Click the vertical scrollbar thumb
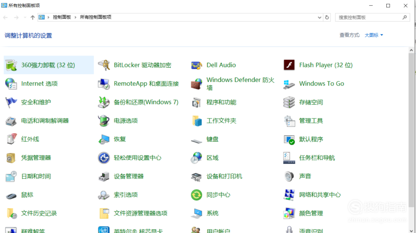This screenshot has height=233, width=416. coord(411,130)
